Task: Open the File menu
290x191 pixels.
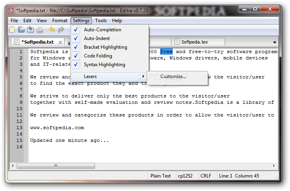Action: (14, 21)
